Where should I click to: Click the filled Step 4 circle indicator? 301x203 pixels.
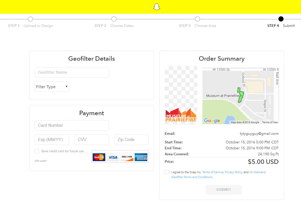coord(281,19)
